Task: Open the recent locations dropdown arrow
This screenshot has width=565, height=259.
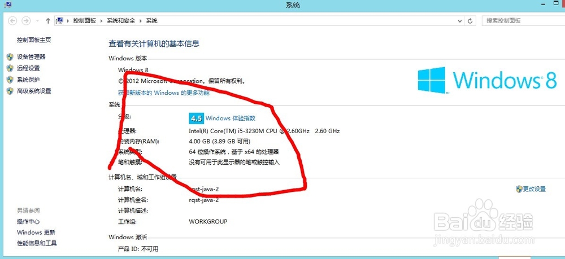Action: tap(37, 21)
